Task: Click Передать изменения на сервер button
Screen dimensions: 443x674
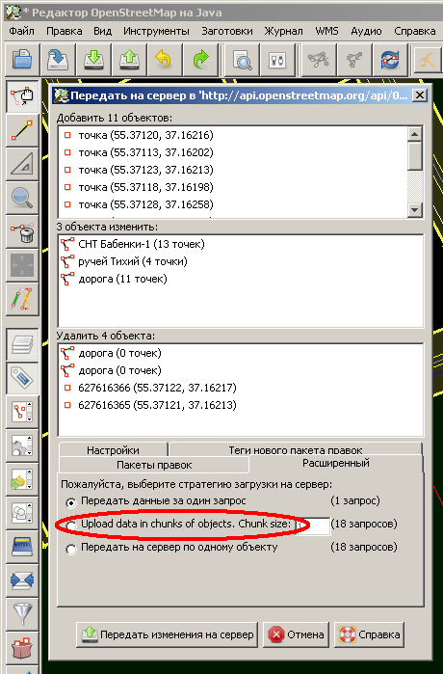Action: point(167,634)
